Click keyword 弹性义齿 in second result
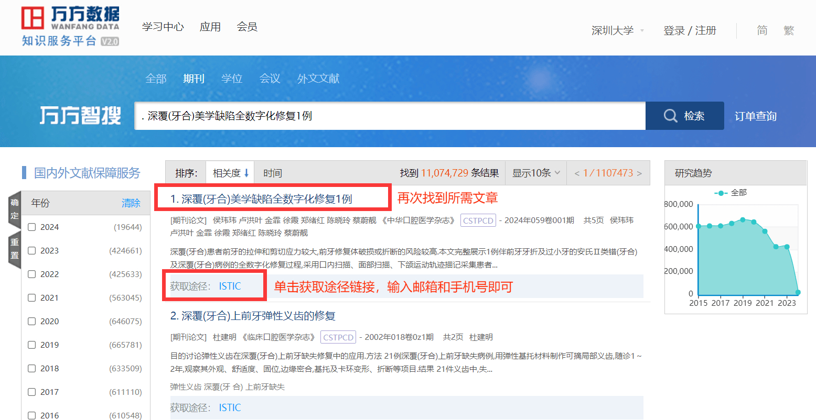 point(186,387)
